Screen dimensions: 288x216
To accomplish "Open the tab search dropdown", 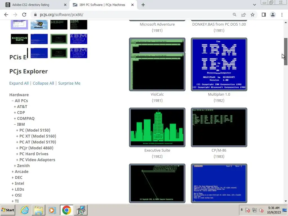I will click(x=254, y=5).
